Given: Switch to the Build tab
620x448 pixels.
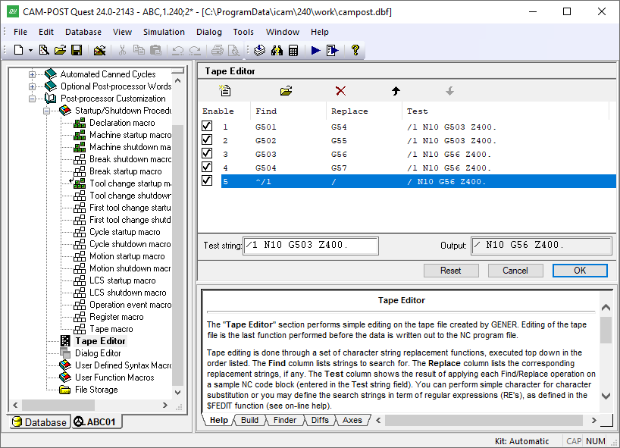Looking at the screenshot, I should point(249,420).
